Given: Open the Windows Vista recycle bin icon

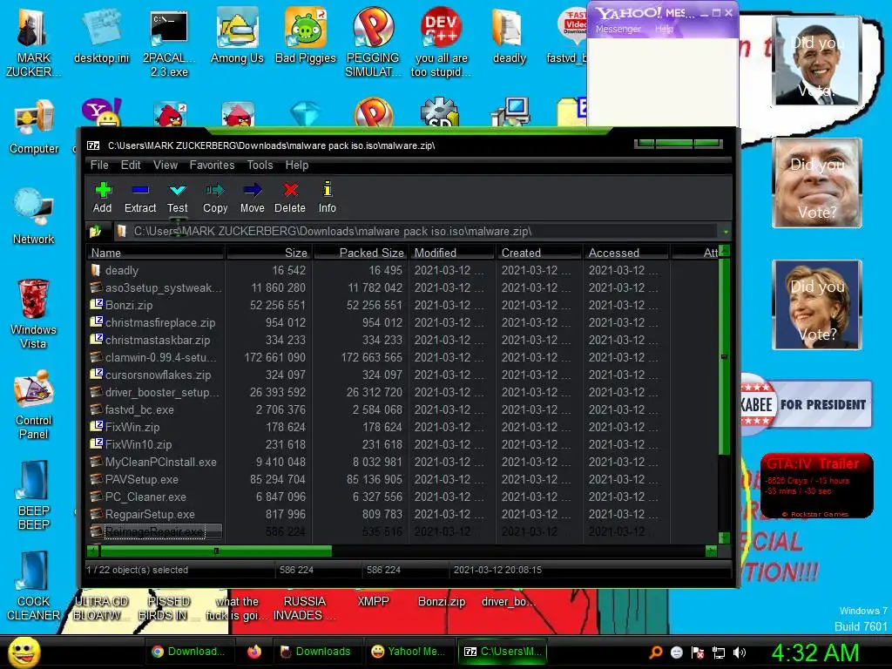Looking at the screenshot, I should pyautogui.click(x=33, y=314).
